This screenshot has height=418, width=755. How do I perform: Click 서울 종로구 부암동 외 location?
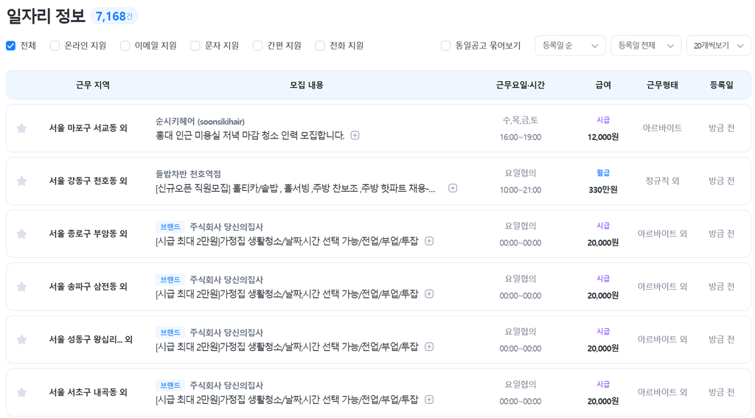pos(88,234)
